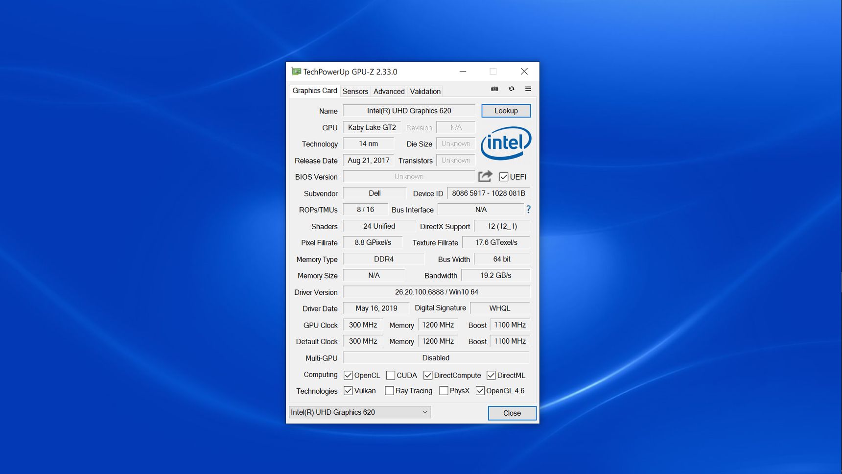The width and height of the screenshot is (842, 474).
Task: Click the Default Clock 300 MHz field
Action: (x=363, y=341)
